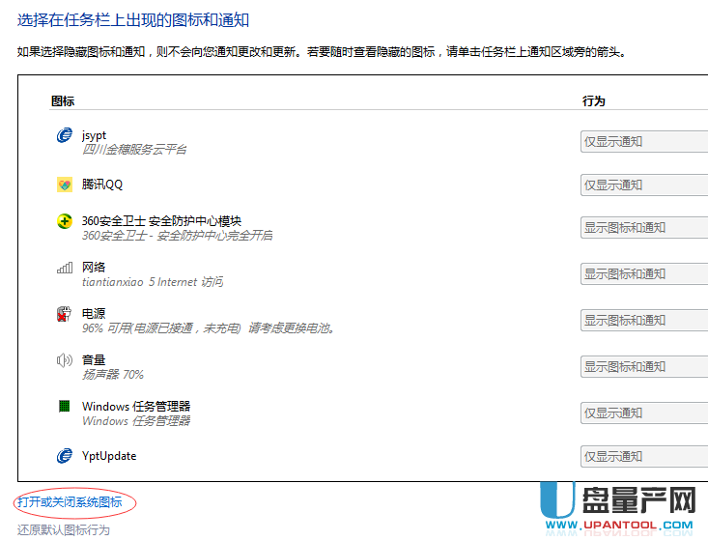Click the YptUpdate icon
The image size is (708, 541).
coord(65,455)
